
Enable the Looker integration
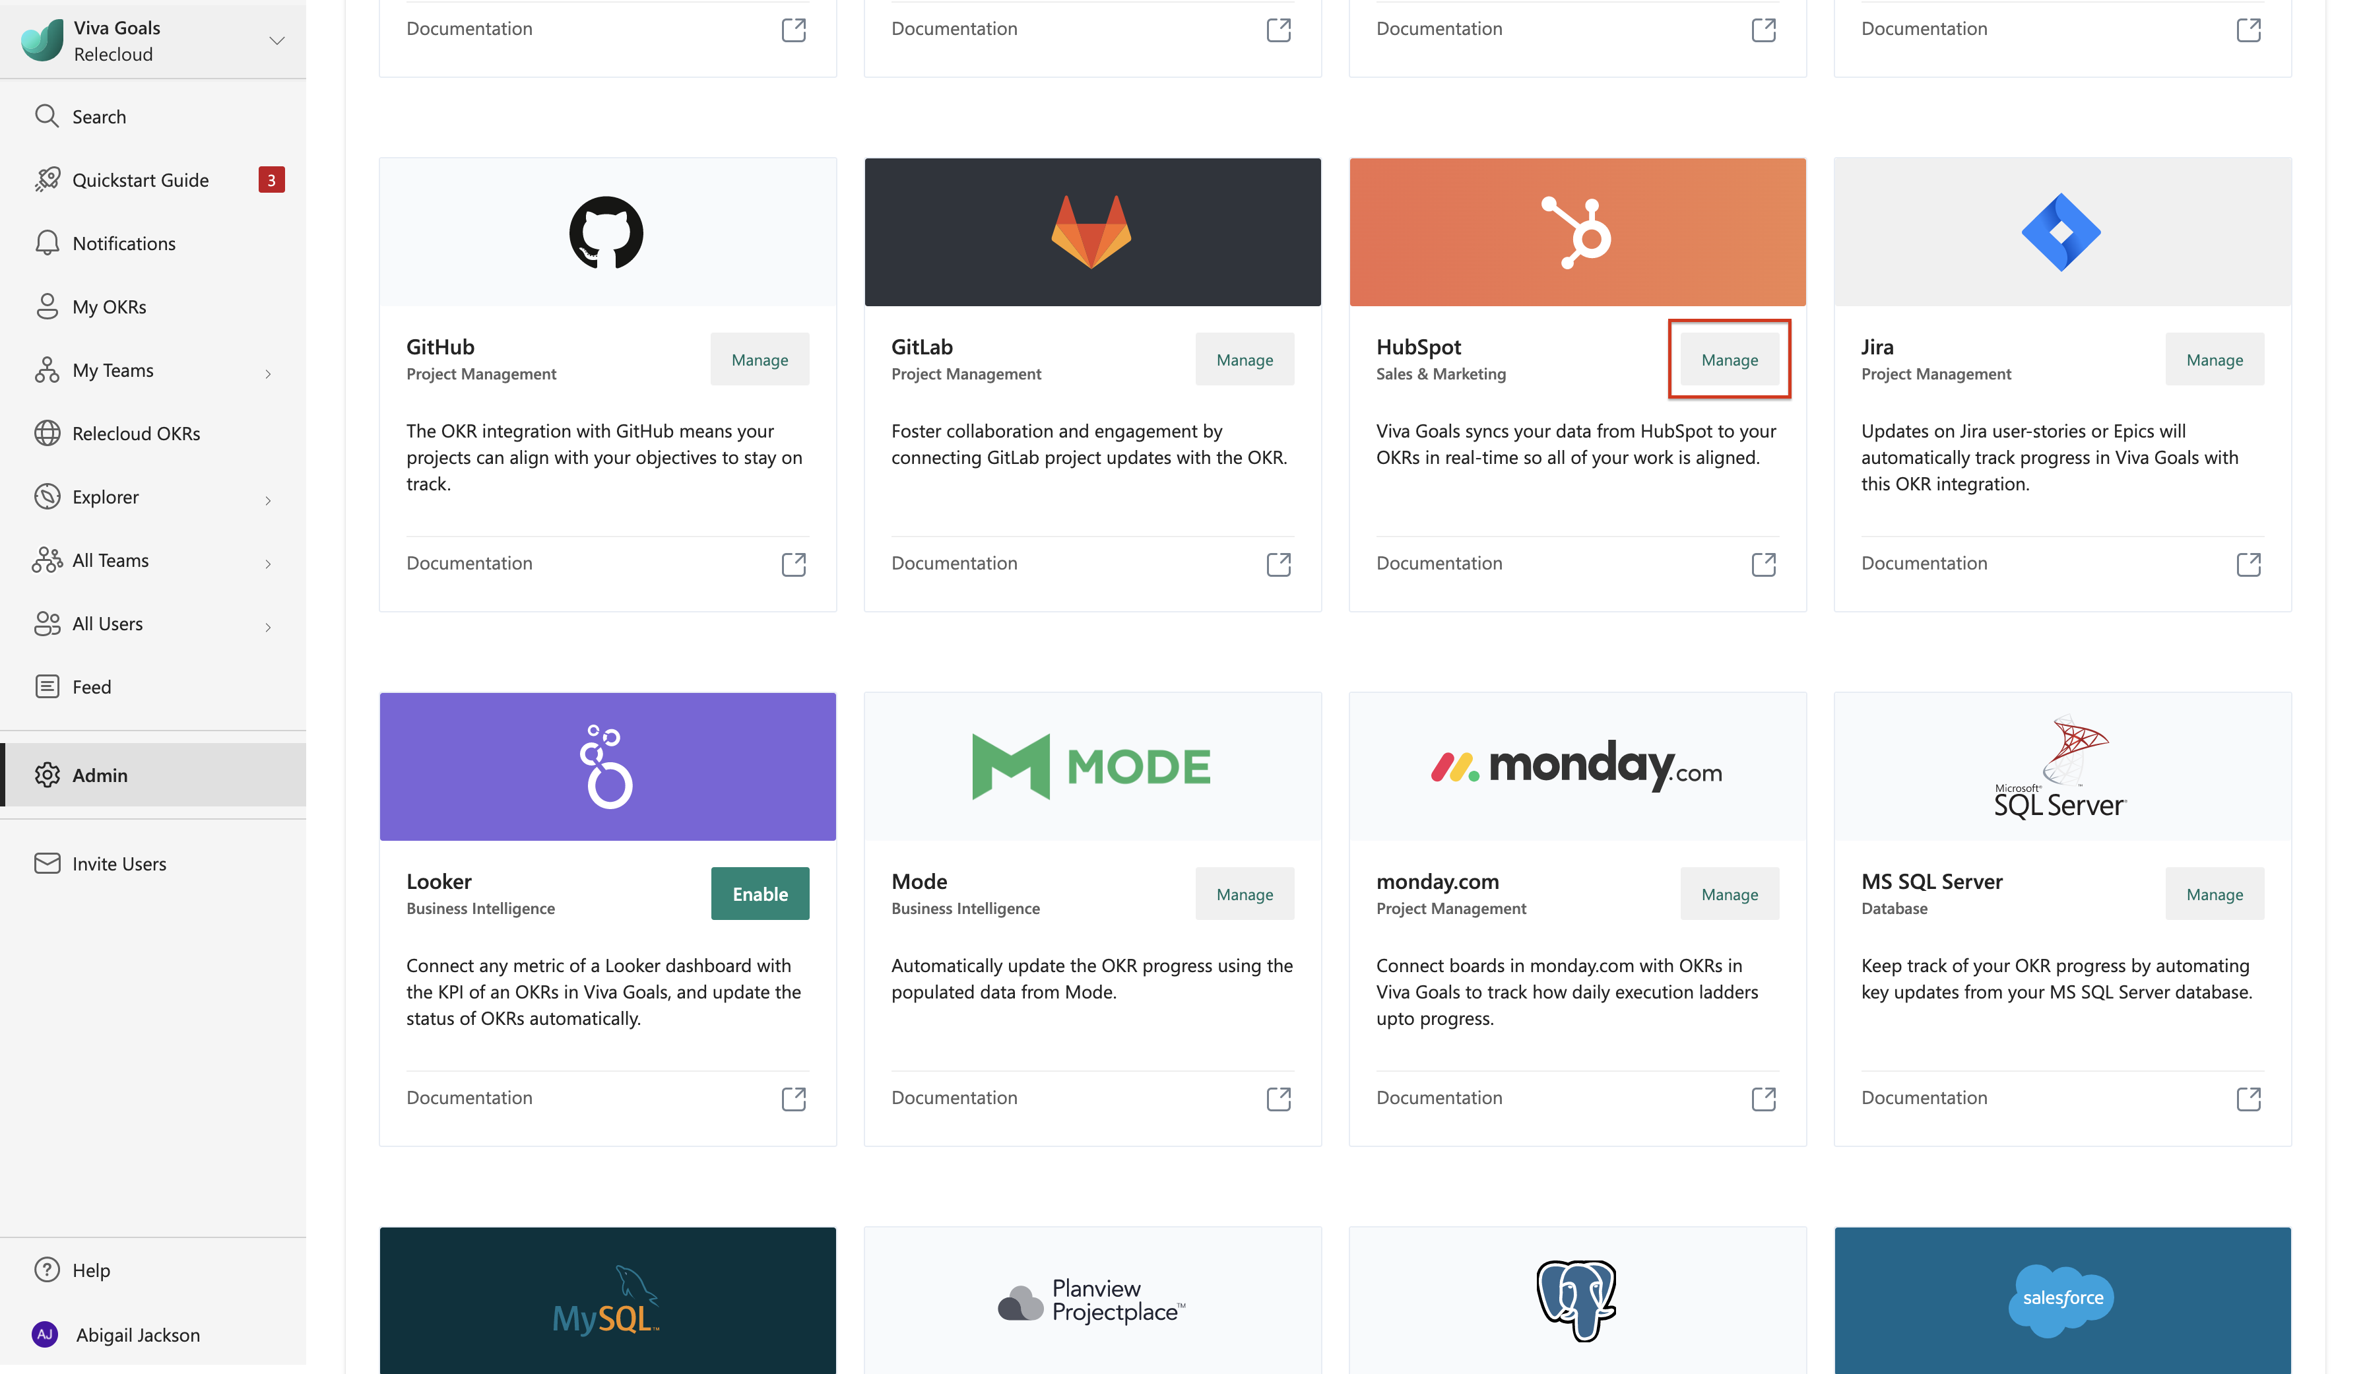[759, 893]
